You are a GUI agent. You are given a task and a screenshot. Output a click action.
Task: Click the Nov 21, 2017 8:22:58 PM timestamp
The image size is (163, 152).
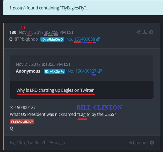coord(46,32)
